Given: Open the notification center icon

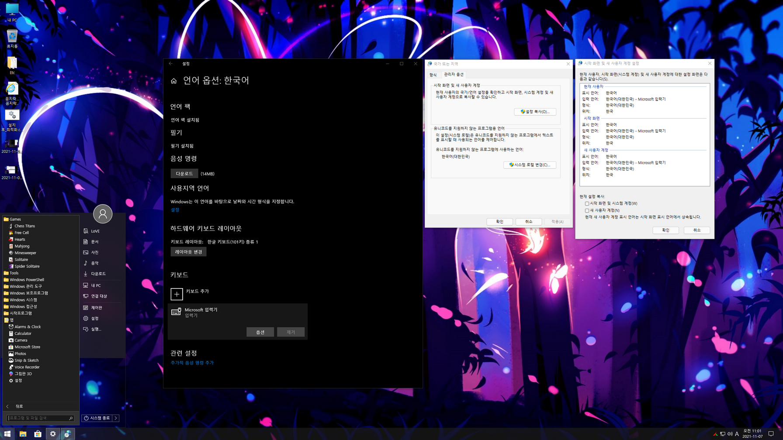Looking at the screenshot, I should coord(771,434).
